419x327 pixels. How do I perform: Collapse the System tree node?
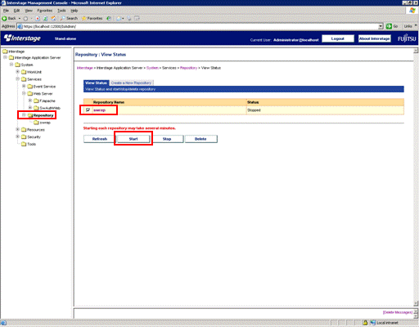point(11,65)
